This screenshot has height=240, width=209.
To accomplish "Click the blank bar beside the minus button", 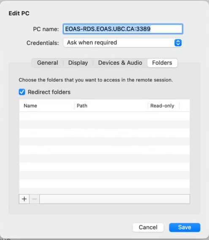I will click(x=114, y=199).
